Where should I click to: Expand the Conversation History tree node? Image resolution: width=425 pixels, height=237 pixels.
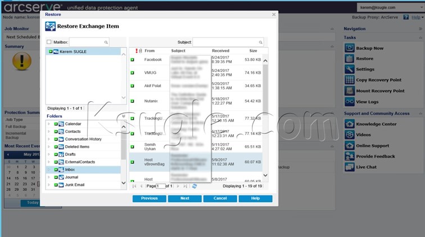49,139
